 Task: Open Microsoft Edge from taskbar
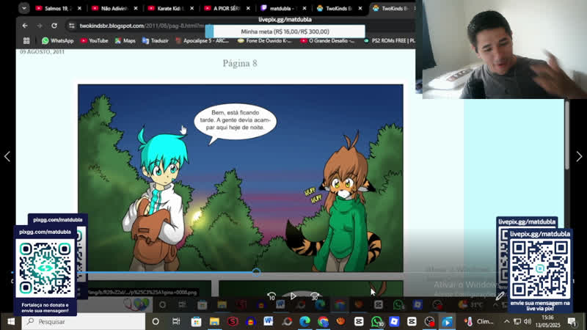tap(305, 321)
